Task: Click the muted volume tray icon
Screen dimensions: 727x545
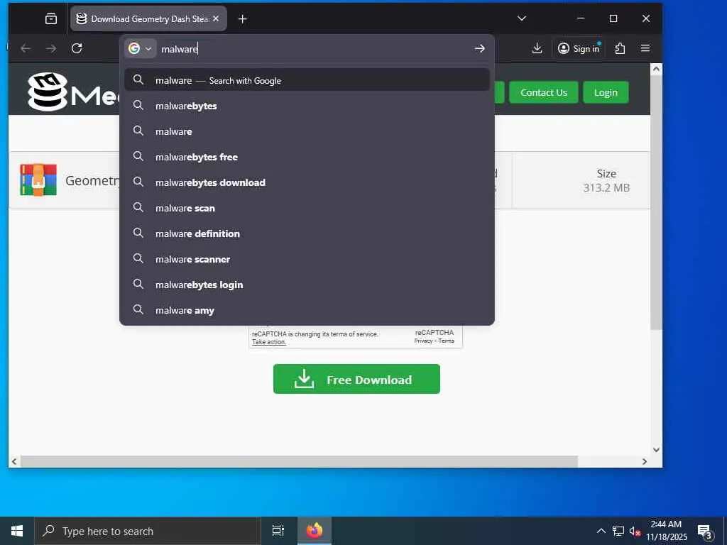Action: (635, 531)
